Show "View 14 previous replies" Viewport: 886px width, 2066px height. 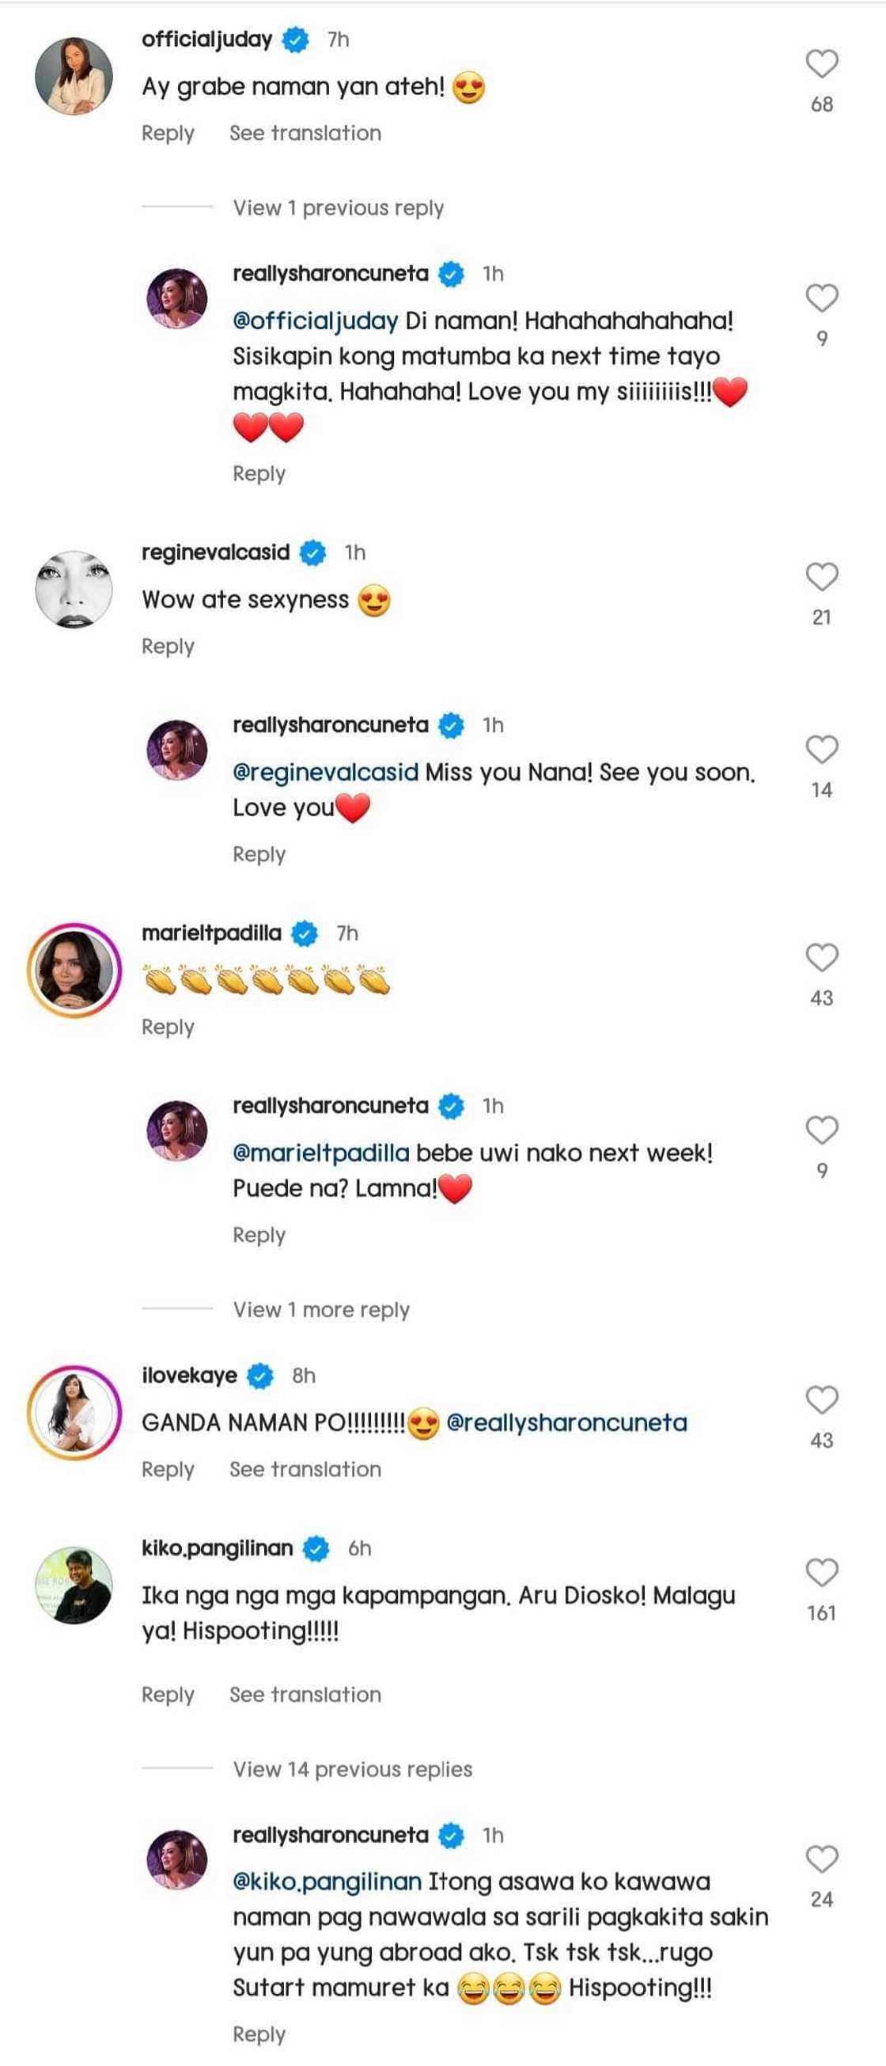(352, 1769)
